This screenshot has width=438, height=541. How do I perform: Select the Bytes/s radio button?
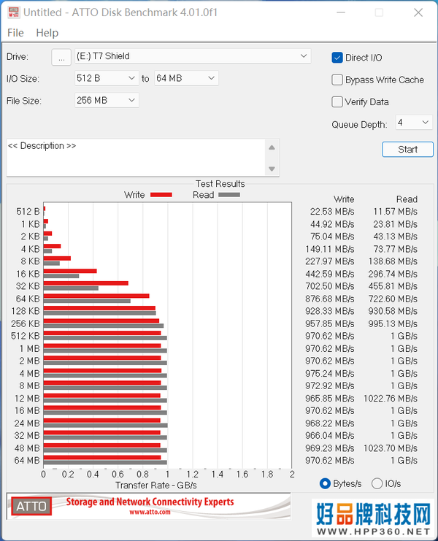pos(325,484)
